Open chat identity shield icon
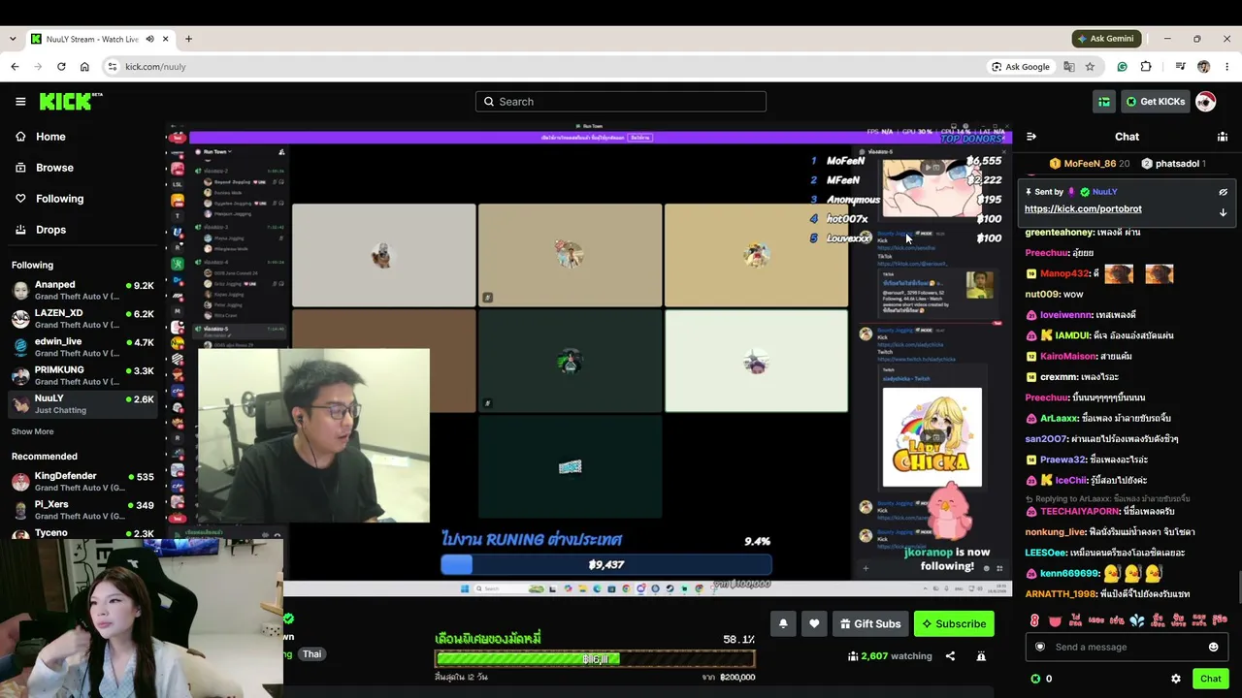1242x698 pixels. pos(1040,647)
